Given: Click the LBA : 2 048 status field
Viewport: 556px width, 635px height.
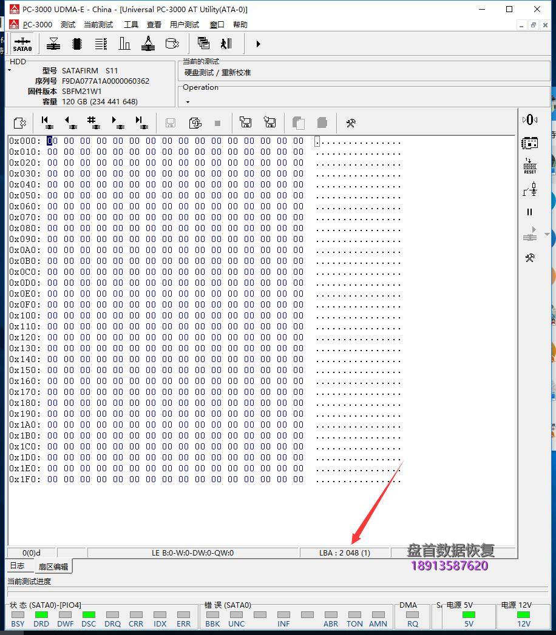Looking at the screenshot, I should pyautogui.click(x=345, y=553).
